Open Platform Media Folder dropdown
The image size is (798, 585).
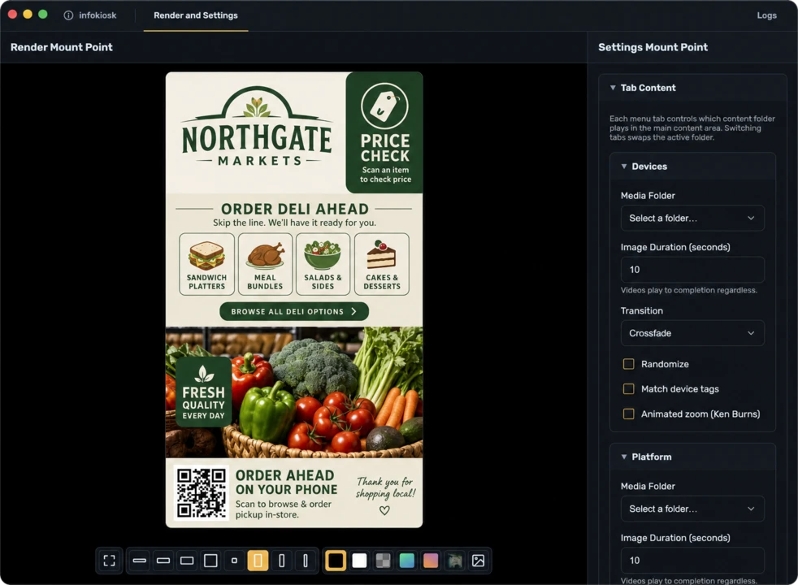click(x=692, y=509)
